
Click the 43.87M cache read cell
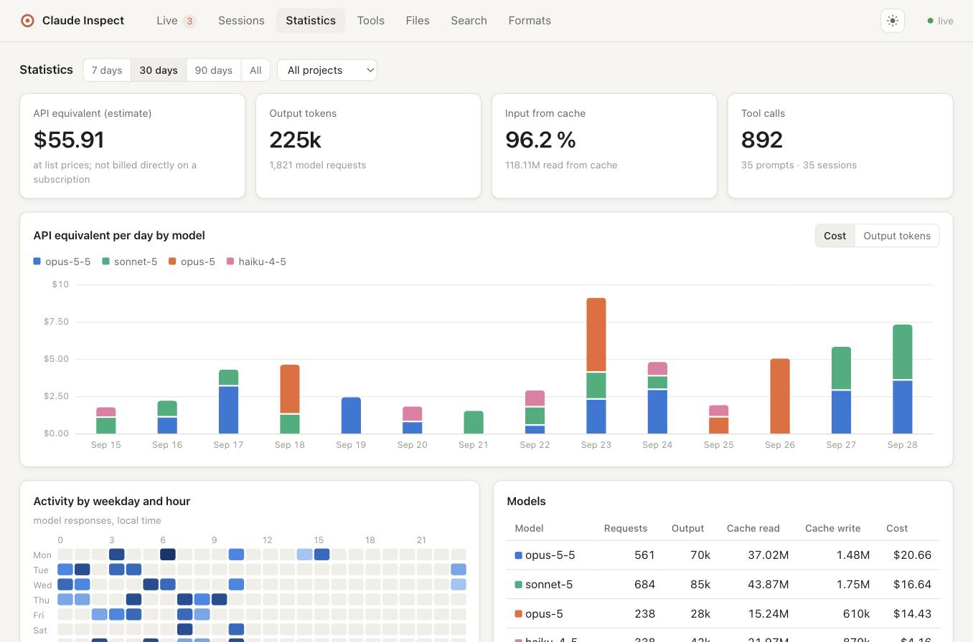(768, 585)
